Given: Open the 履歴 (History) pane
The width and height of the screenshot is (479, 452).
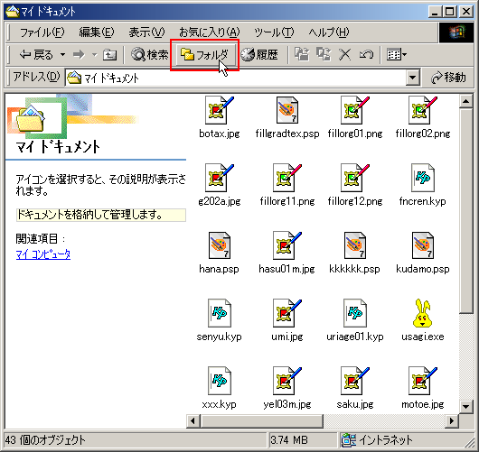Looking at the screenshot, I should pos(259,55).
